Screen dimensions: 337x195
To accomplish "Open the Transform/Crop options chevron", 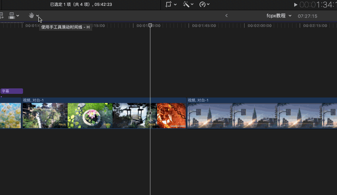I will (175, 4).
